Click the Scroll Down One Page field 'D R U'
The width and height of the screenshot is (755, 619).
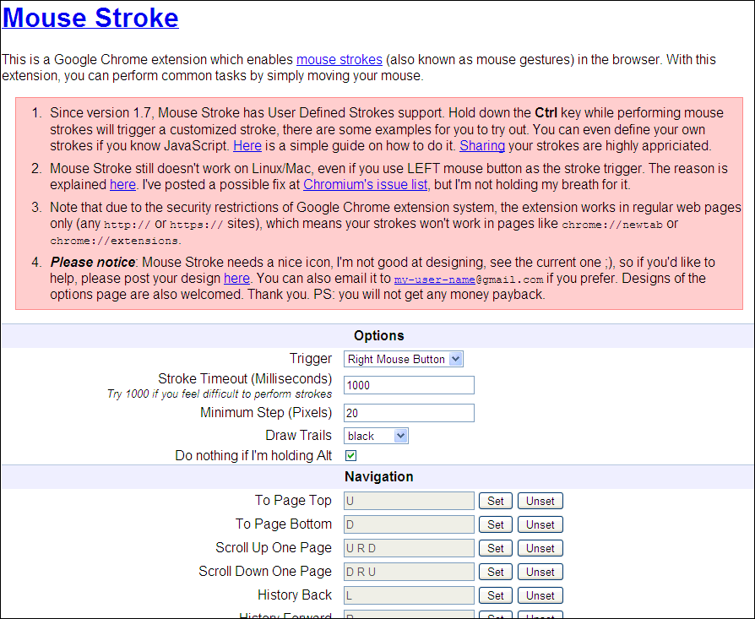(x=409, y=572)
